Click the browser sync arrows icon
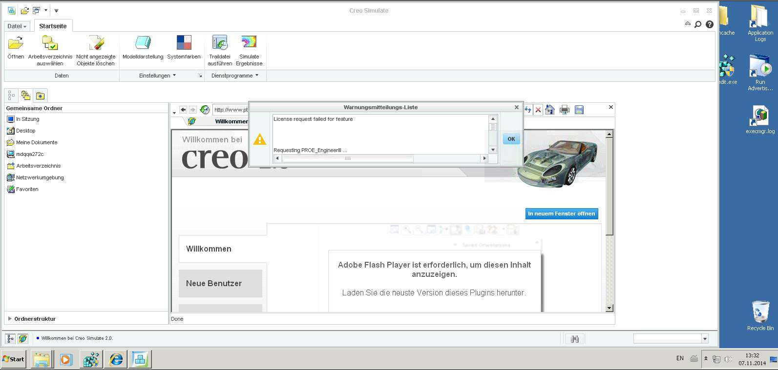This screenshot has width=778, height=370. click(x=527, y=110)
